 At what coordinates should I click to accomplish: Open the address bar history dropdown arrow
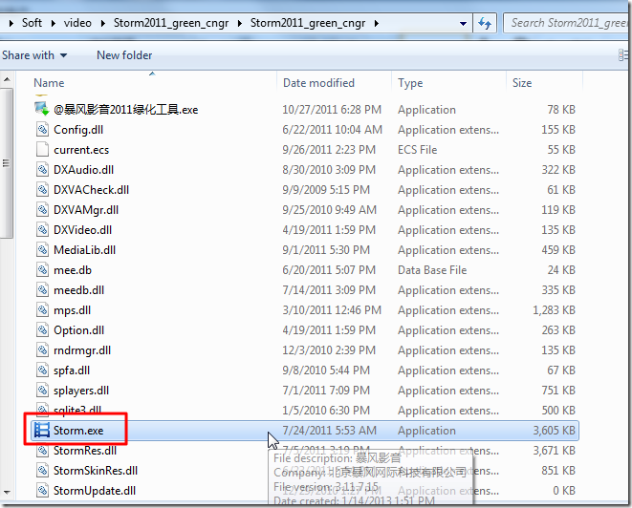click(x=463, y=23)
